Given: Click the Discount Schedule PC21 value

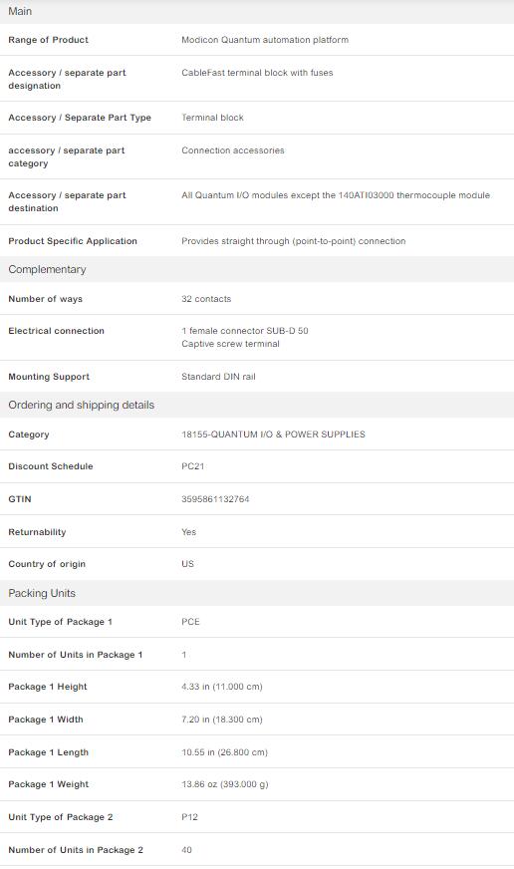Looking at the screenshot, I should pyautogui.click(x=193, y=466).
